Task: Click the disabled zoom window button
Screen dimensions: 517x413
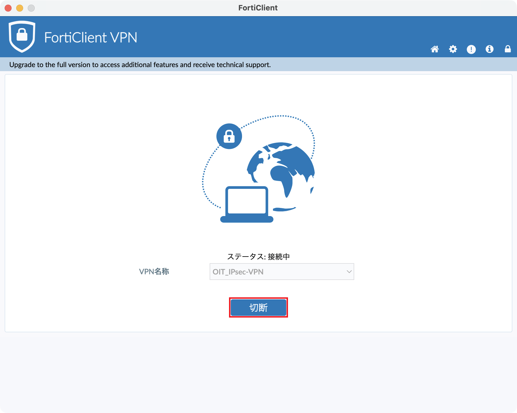Action: [31, 8]
